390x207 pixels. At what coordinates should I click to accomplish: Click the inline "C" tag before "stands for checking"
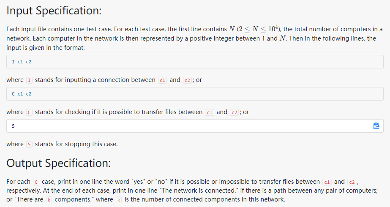click(29, 112)
